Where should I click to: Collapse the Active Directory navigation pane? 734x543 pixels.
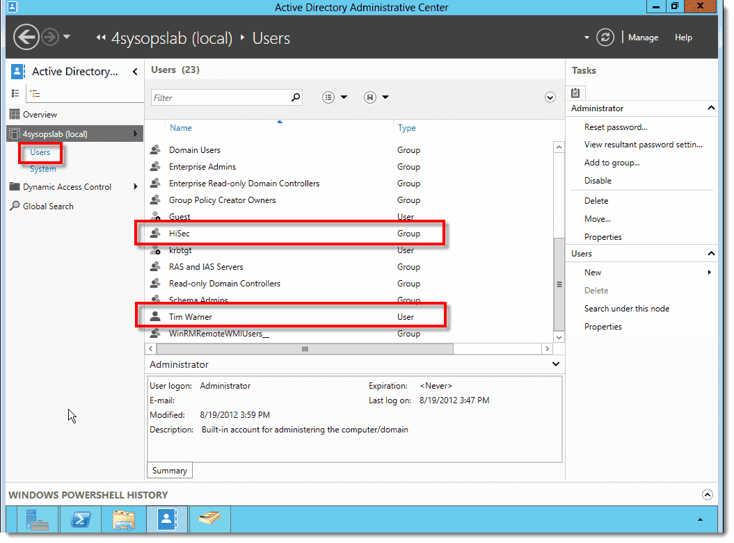click(x=135, y=72)
